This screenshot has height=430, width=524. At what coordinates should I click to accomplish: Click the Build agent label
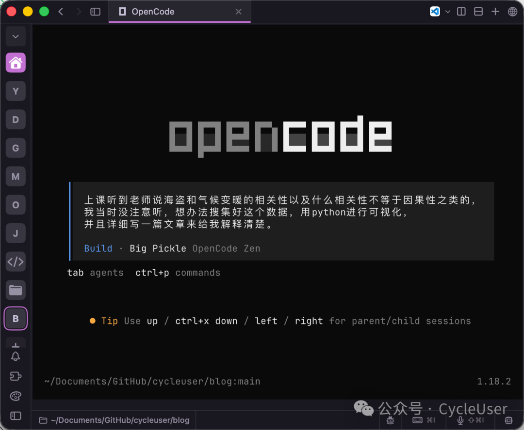(98, 248)
